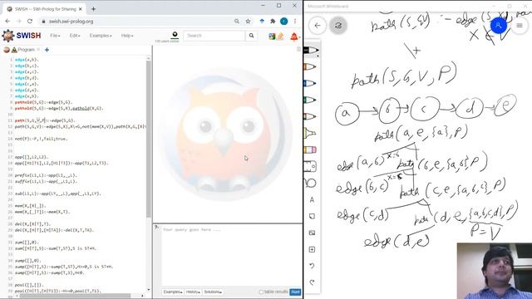This screenshot has width=532, height=299.
Task: Open the Whiteboard user account button
Action: coord(499,26)
